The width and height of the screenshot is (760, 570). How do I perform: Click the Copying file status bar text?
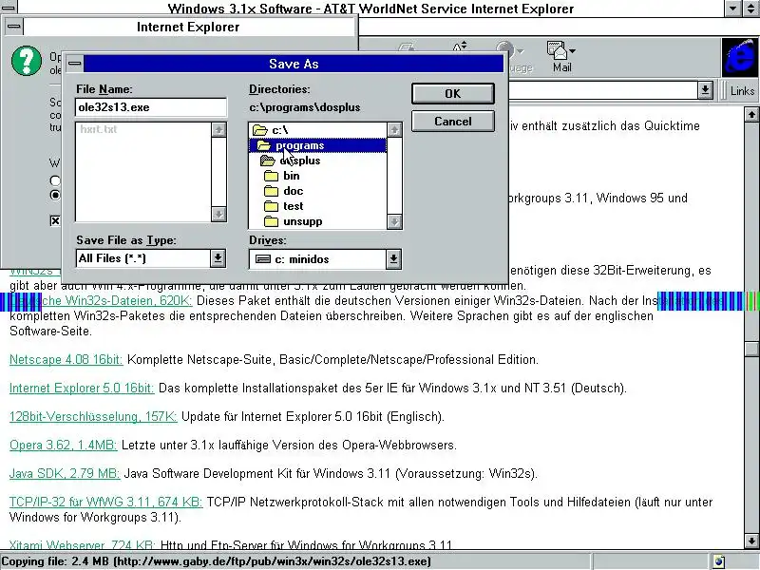(x=217, y=561)
